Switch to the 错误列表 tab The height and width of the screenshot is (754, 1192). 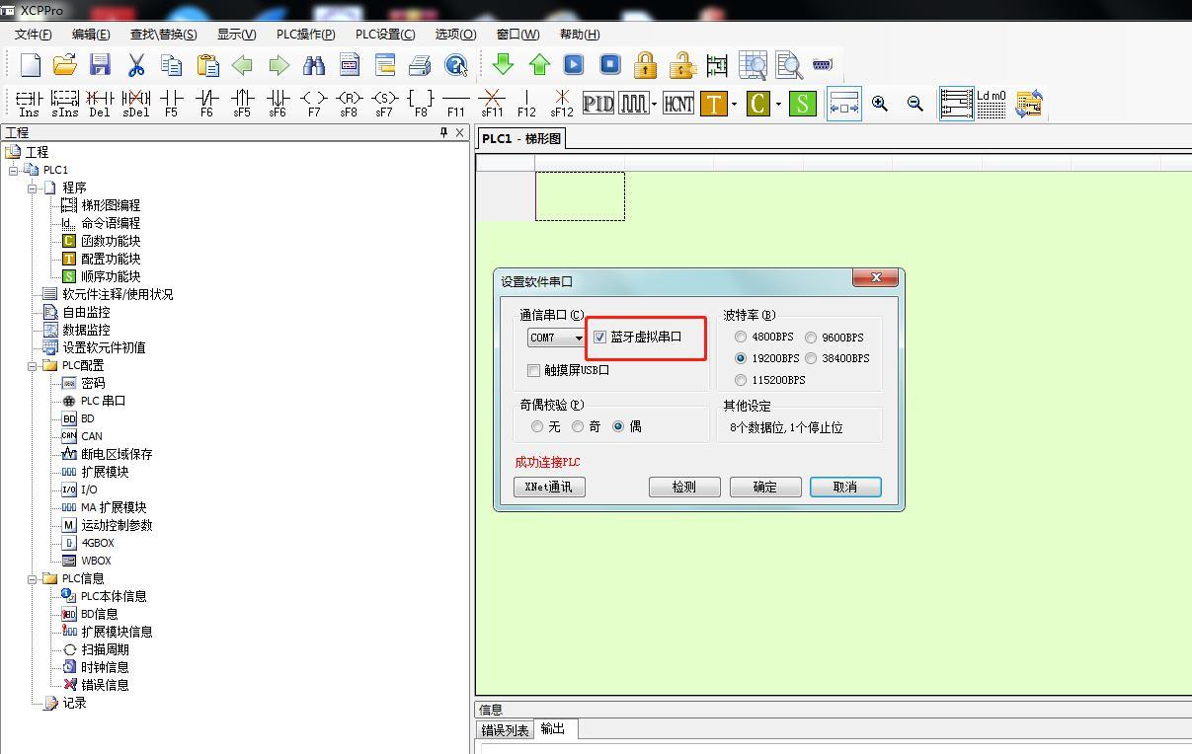point(505,730)
